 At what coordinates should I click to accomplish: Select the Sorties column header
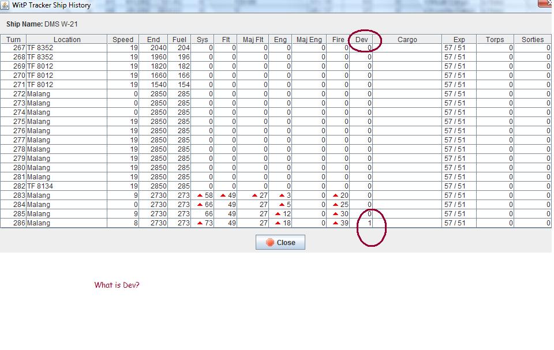tap(533, 40)
